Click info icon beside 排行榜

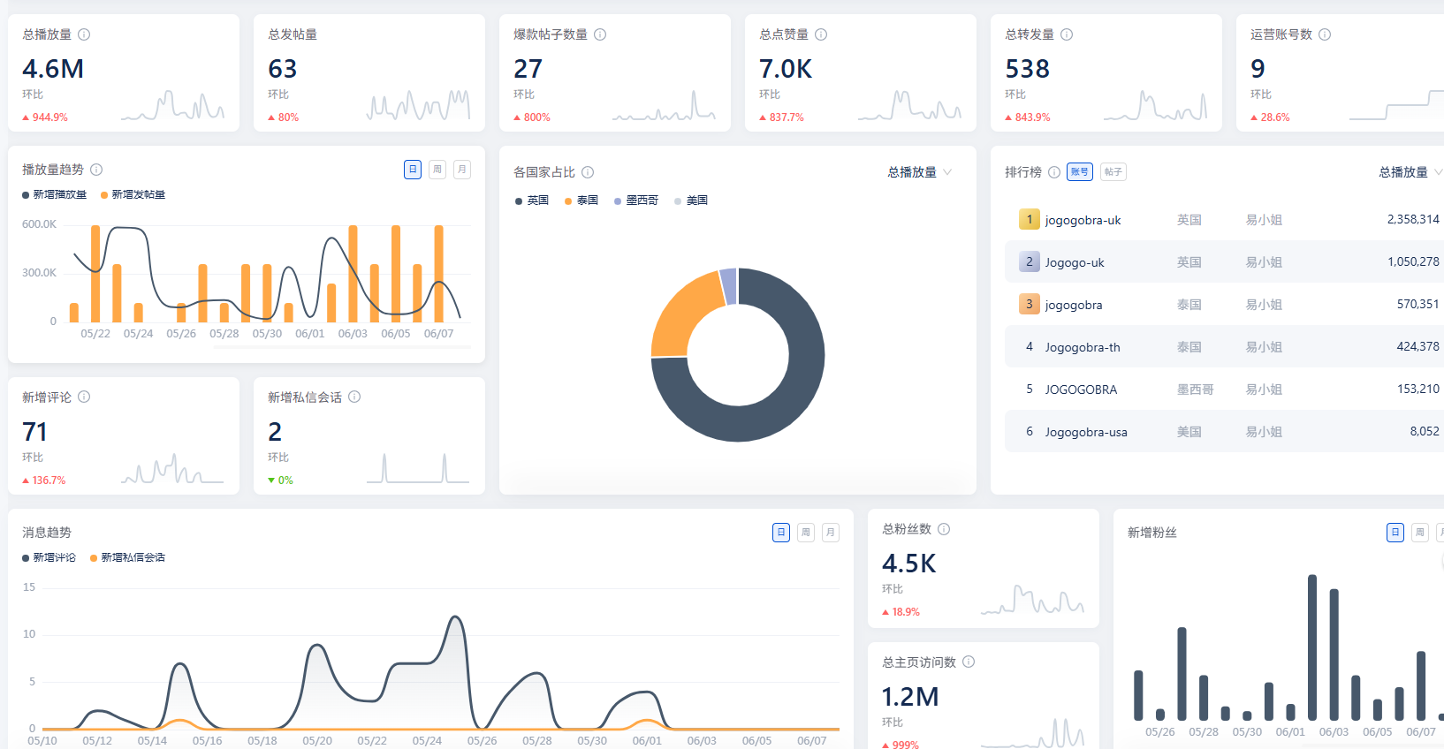(1054, 172)
